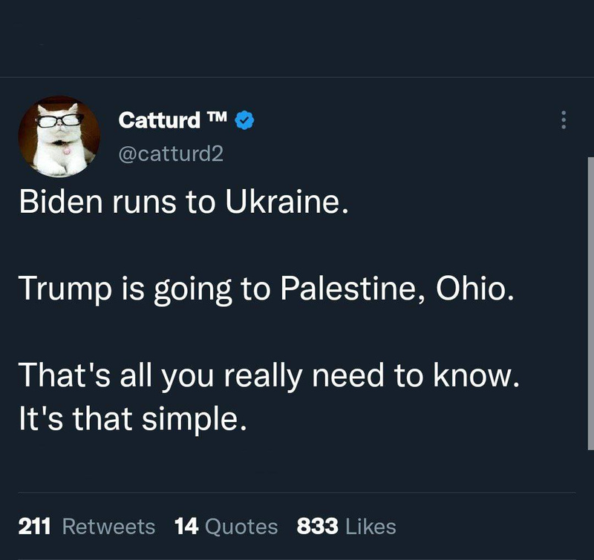Viewport: 594px width, 560px height.
Task: Click the 833 like count number
Action: coord(318,527)
